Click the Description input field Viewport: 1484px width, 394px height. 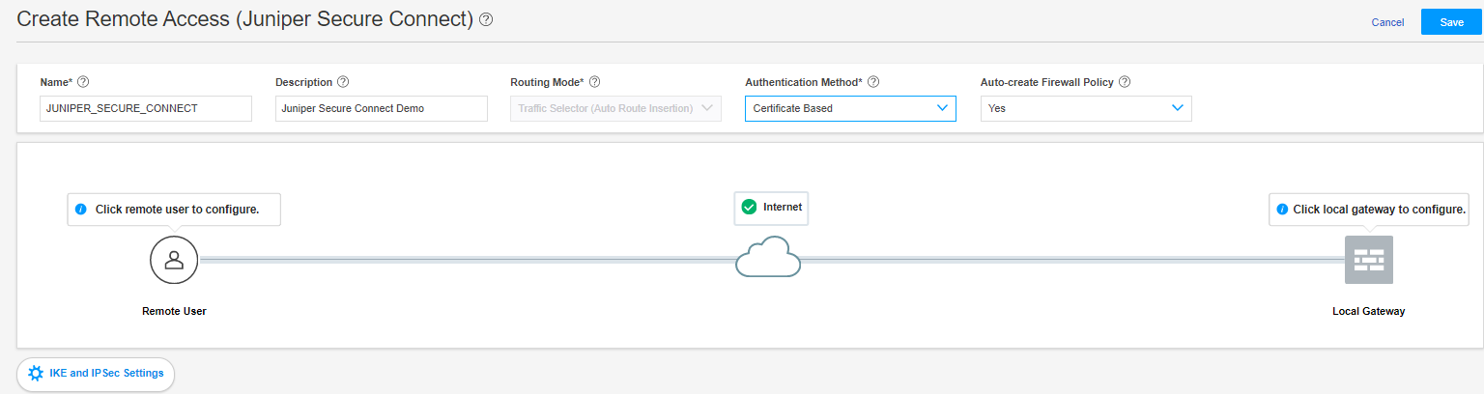[381, 108]
